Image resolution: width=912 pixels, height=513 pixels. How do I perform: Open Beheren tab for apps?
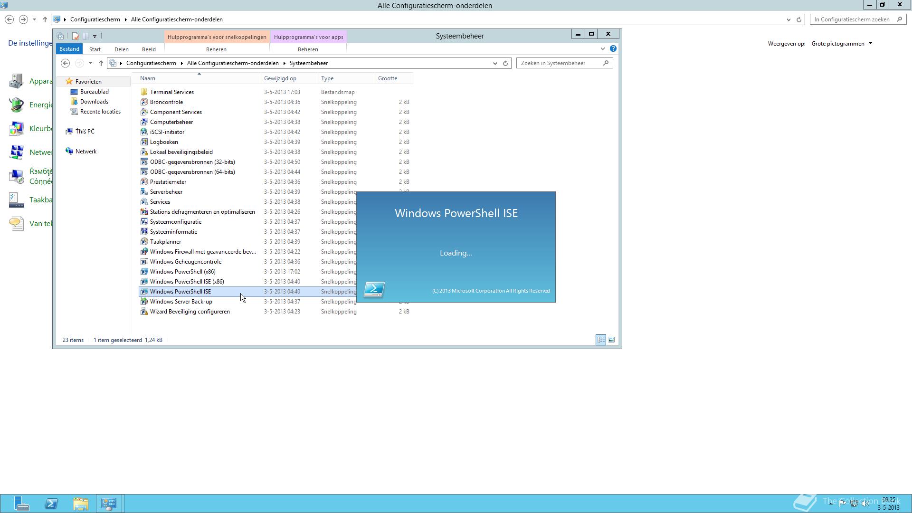tap(308, 49)
